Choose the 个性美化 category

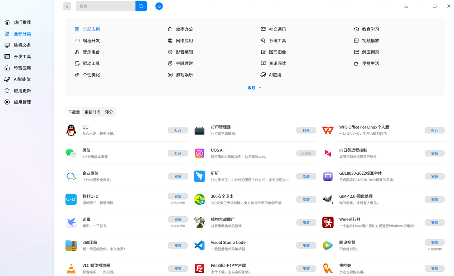pyautogui.click(x=87, y=75)
